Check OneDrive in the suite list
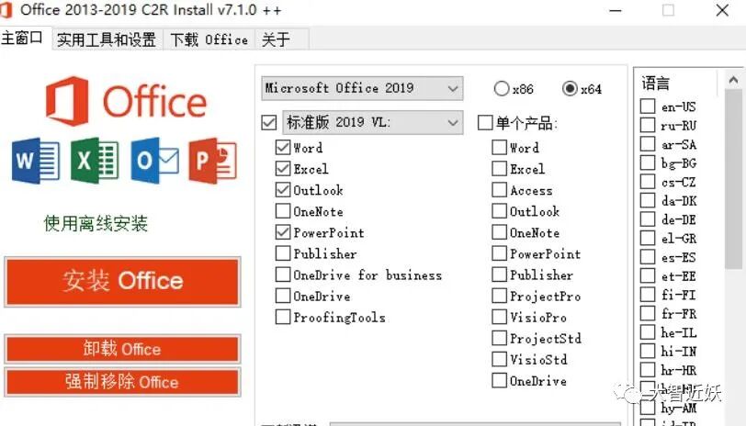This screenshot has width=746, height=426. [x=283, y=296]
